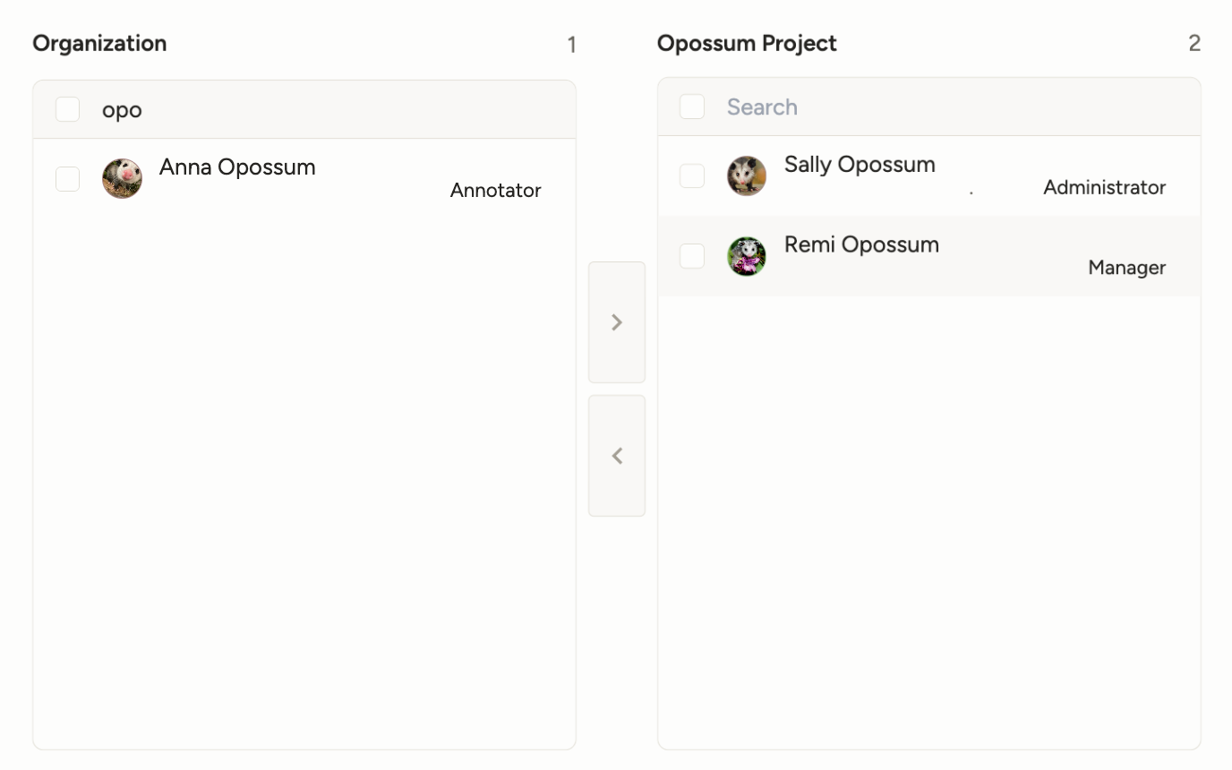Click the Manager role label
Viewport: 1232px width, 770px height.
1126,269
